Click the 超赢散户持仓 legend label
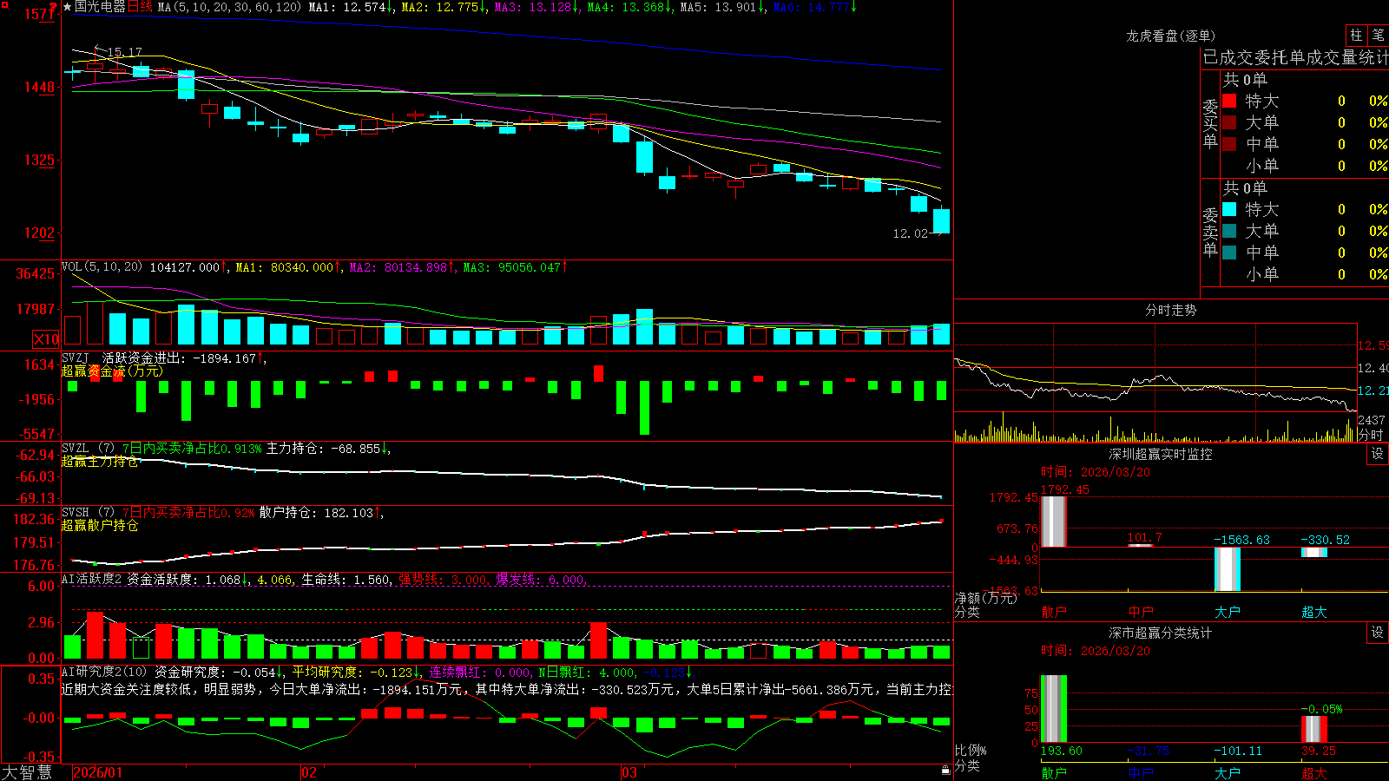 coord(100,525)
